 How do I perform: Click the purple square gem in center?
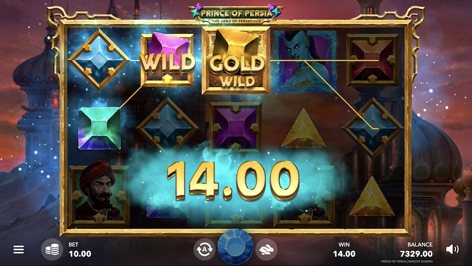pos(235,126)
